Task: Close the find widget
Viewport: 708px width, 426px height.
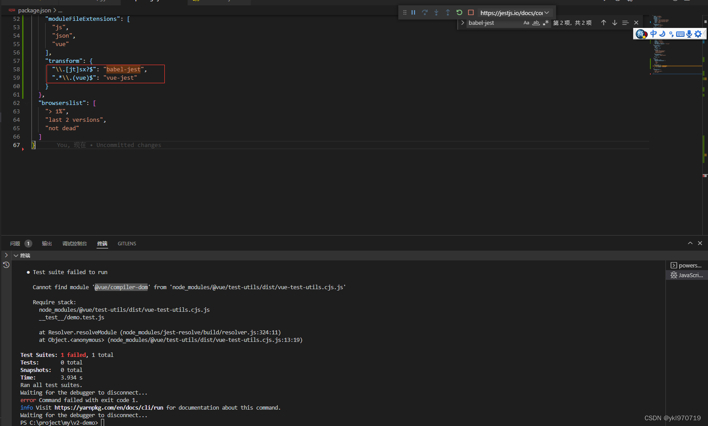Action: click(x=636, y=23)
